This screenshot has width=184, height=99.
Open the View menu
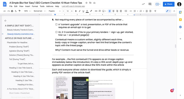tap(21, 6)
